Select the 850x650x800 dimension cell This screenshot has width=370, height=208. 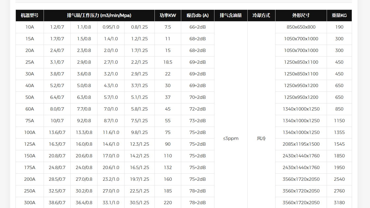(301, 27)
